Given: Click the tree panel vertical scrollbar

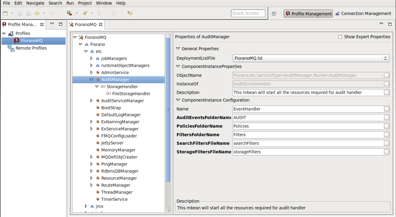Looking at the screenshot, I should pyautogui.click(x=168, y=110).
